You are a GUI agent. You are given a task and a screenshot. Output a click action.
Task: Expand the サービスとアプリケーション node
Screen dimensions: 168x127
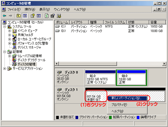coord(5,68)
